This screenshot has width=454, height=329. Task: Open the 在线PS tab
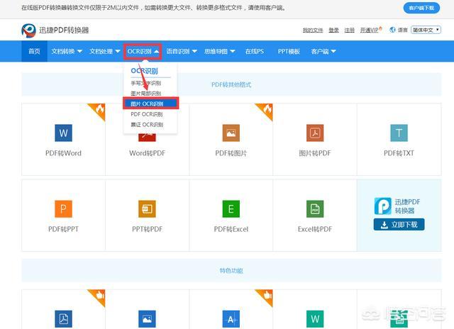(x=255, y=51)
